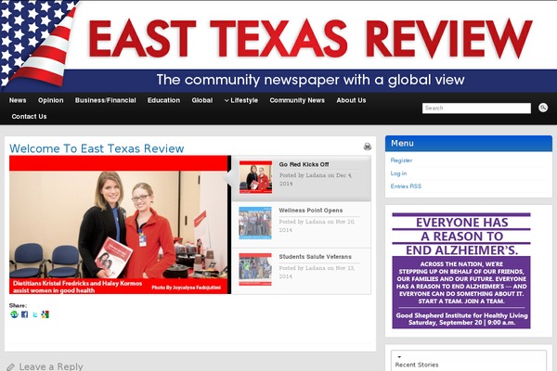Screen dimensions: 557x371
Task: Click the Students Salute Veterans thumbnail
Action: point(255,269)
